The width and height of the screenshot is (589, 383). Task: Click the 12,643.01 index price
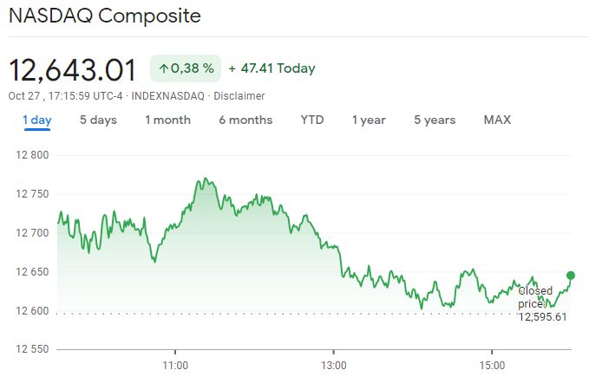coord(73,68)
